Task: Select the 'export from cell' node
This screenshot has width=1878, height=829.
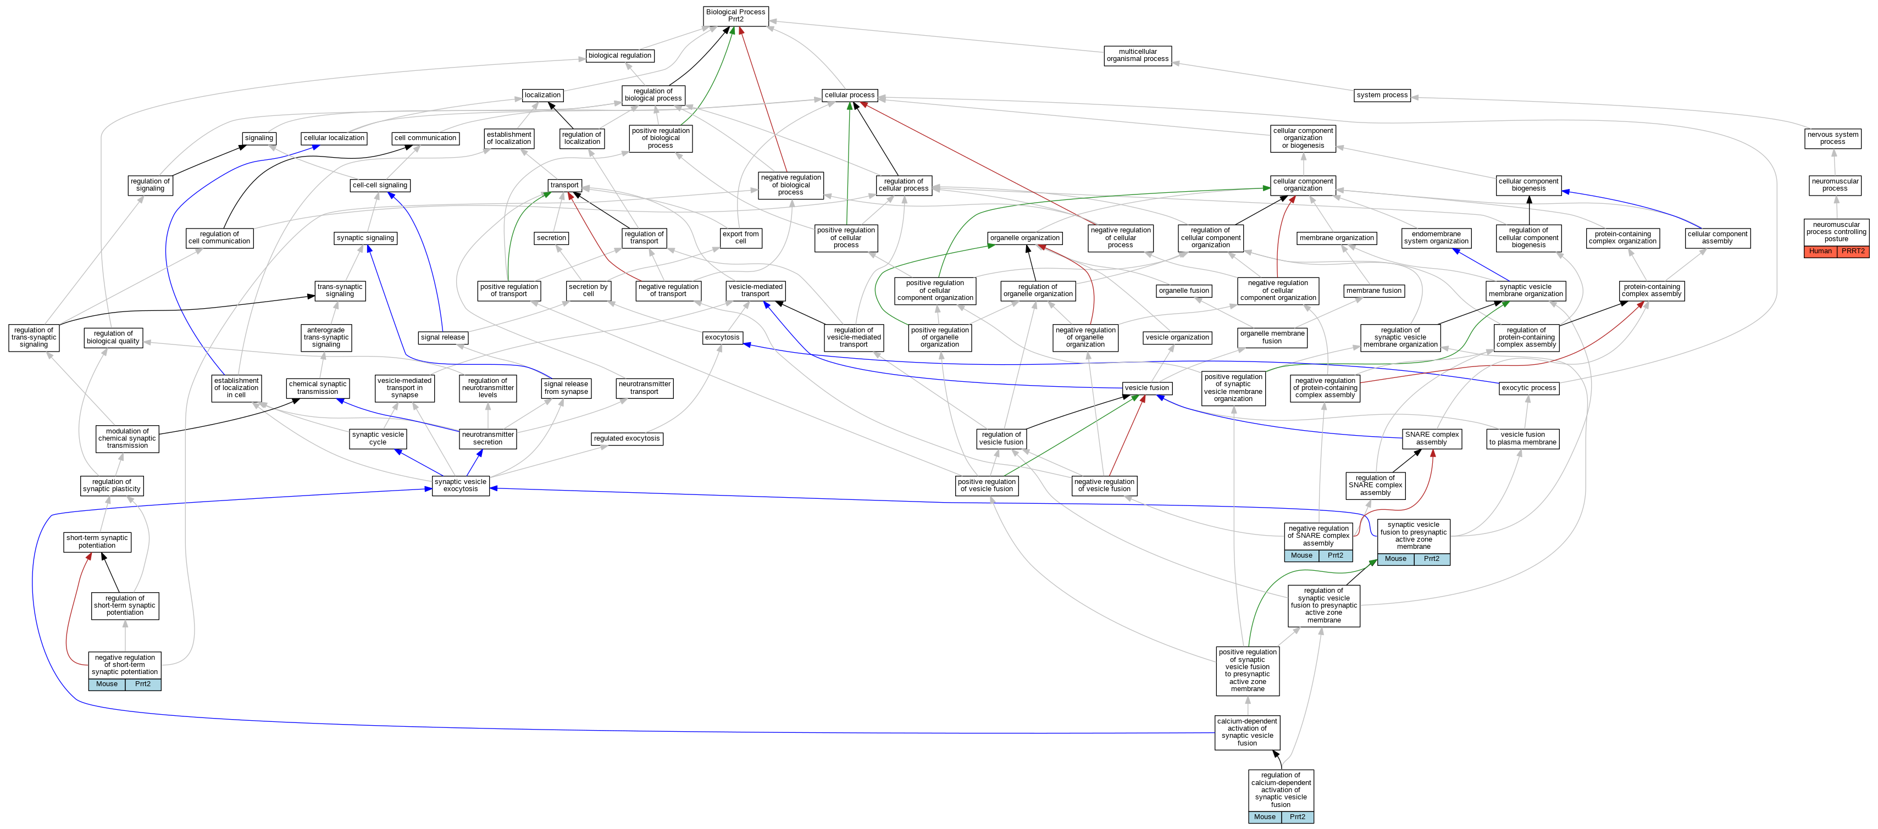Action: point(741,238)
